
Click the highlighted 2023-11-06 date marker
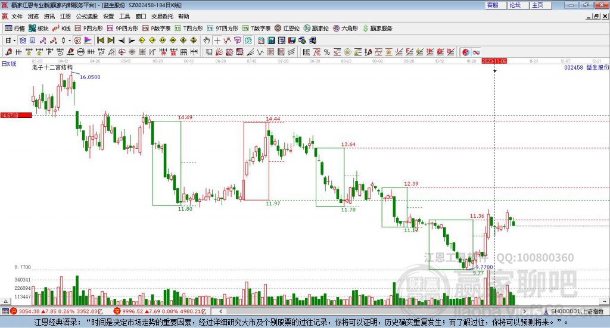tap(494, 61)
